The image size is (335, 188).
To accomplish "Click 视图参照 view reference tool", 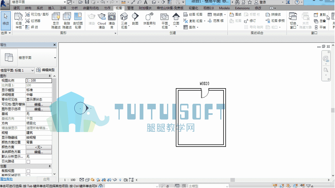I will pyautogui.click(x=275, y=21).
